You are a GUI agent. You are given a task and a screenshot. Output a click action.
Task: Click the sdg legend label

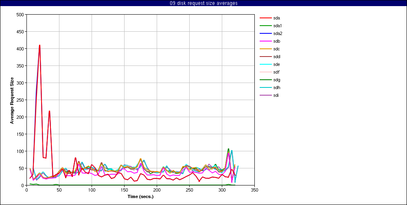pyautogui.click(x=276, y=80)
